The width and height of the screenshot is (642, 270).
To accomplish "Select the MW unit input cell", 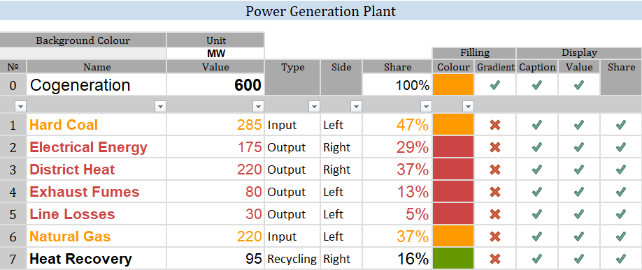I will tap(215, 53).
